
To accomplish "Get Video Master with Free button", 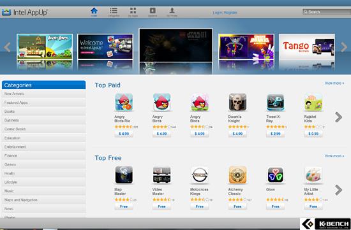I will click(x=161, y=206).
